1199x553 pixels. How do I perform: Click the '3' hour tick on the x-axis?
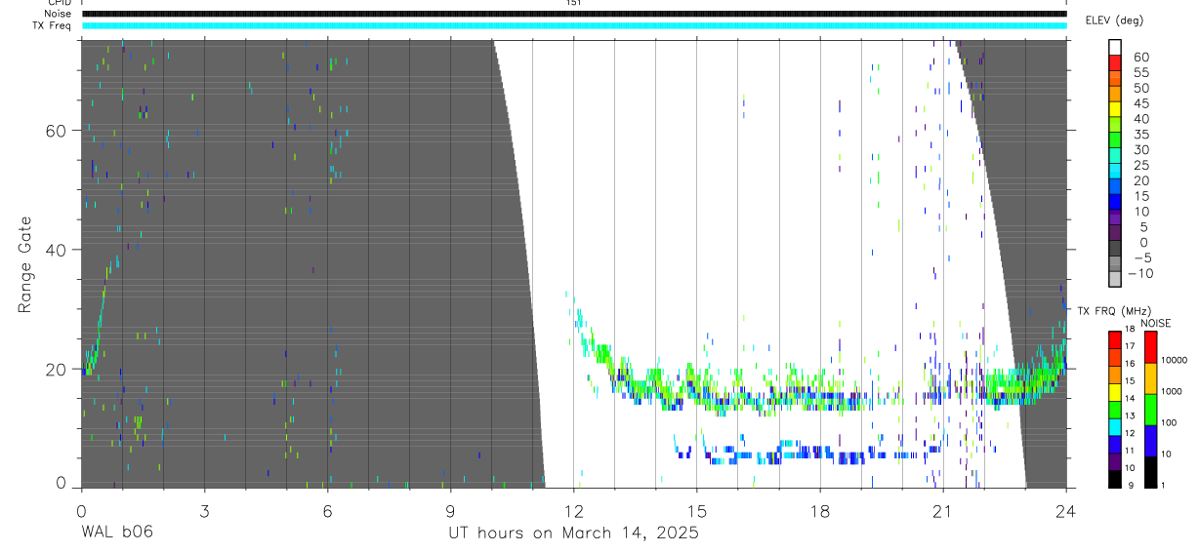coord(204,509)
